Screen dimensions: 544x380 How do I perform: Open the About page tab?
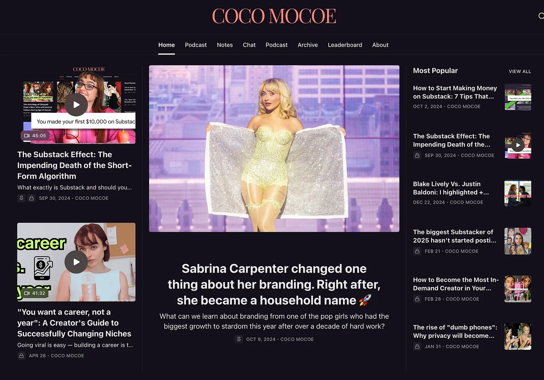(x=380, y=45)
